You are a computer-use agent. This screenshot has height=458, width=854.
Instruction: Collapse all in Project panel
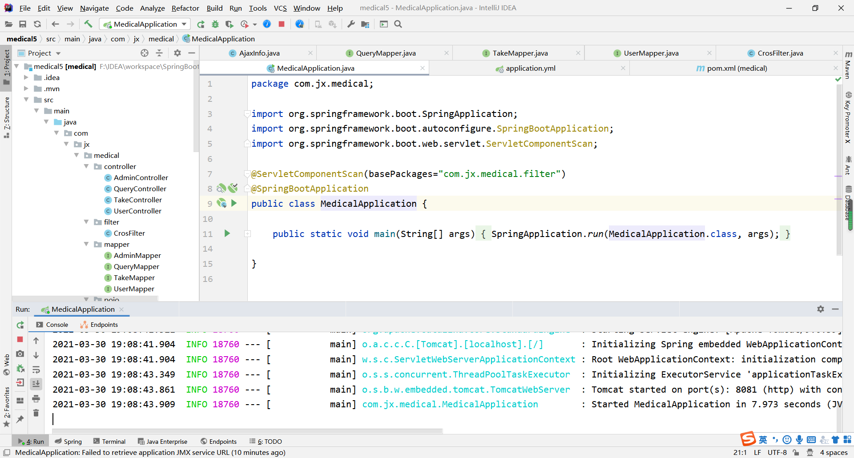click(159, 53)
